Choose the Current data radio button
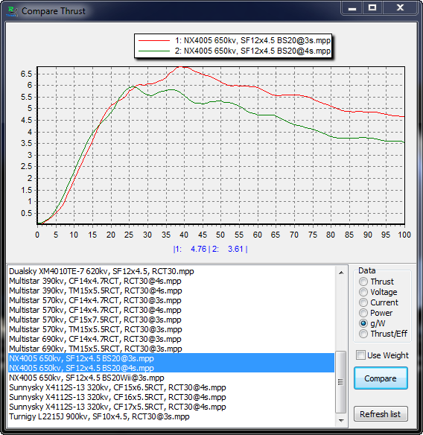Viewport: 423px width, 435px height. point(363,302)
